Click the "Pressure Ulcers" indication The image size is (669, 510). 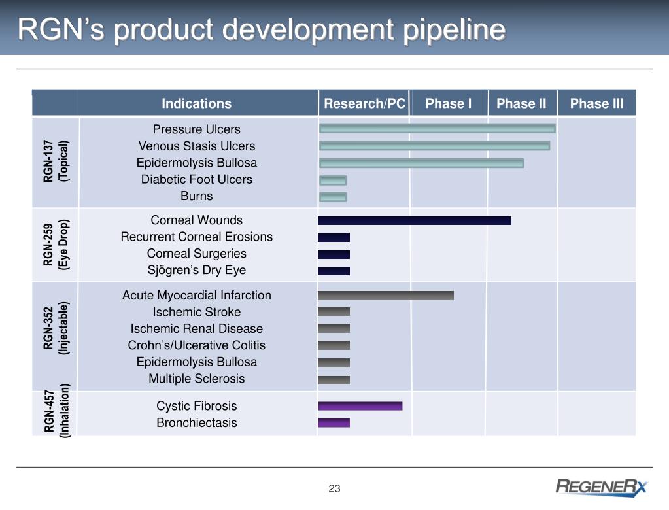[197, 129]
